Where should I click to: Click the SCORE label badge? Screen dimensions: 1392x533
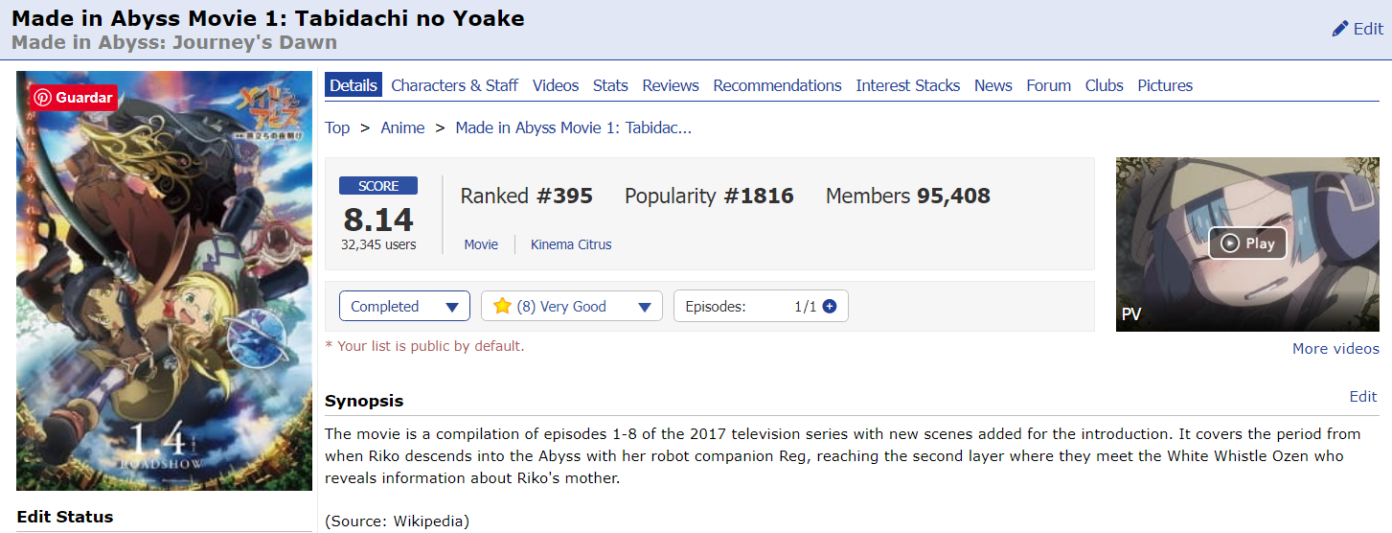point(378,186)
